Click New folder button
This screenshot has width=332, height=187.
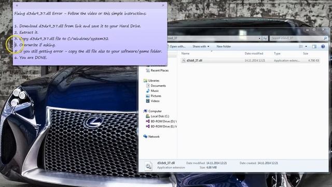click(x=224, y=46)
